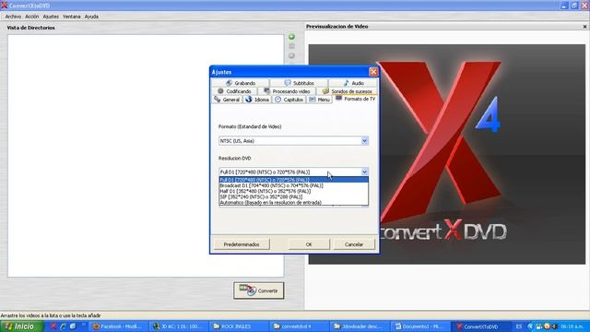
Task: Choose SIF 352*240 option
Action: click(293, 196)
